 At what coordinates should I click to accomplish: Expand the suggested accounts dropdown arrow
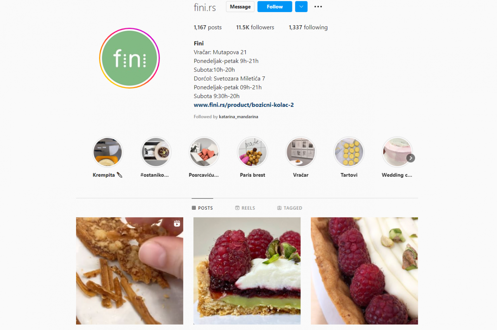click(x=301, y=7)
